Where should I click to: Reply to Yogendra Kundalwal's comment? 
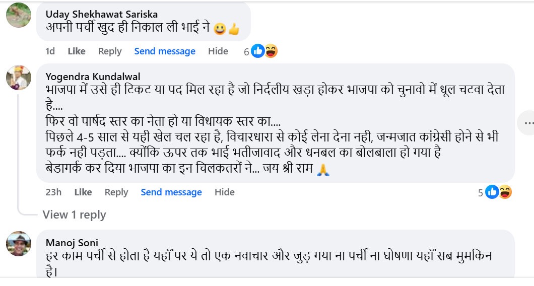pos(116,192)
